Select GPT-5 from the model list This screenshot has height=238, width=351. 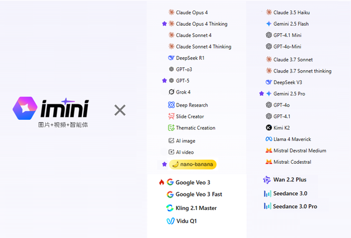[184, 81]
